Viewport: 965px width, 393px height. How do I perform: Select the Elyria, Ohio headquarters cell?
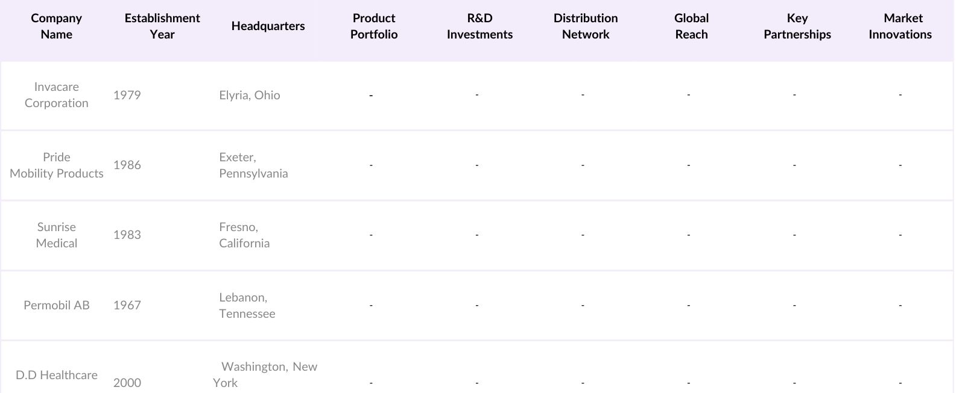click(x=250, y=95)
